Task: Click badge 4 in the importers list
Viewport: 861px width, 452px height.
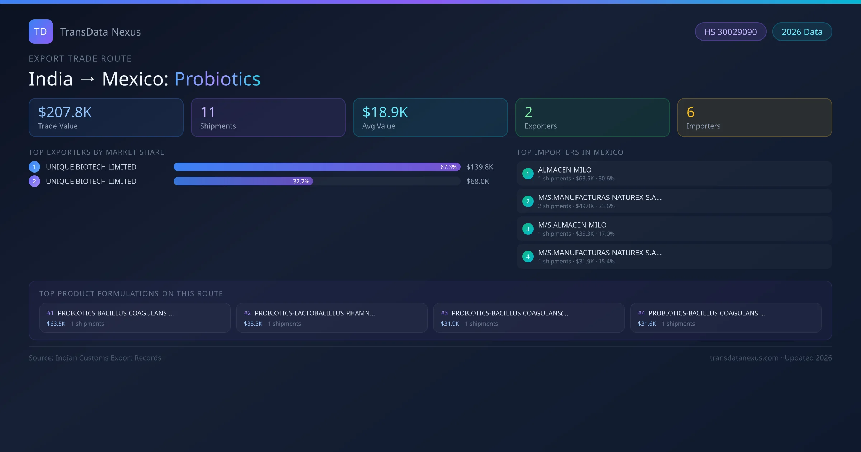Action: click(528, 256)
